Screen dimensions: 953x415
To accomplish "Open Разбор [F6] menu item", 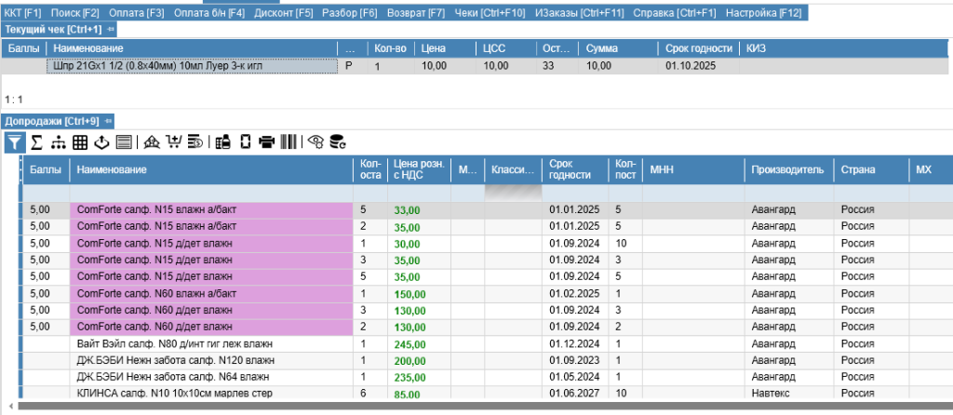I will (x=349, y=13).
